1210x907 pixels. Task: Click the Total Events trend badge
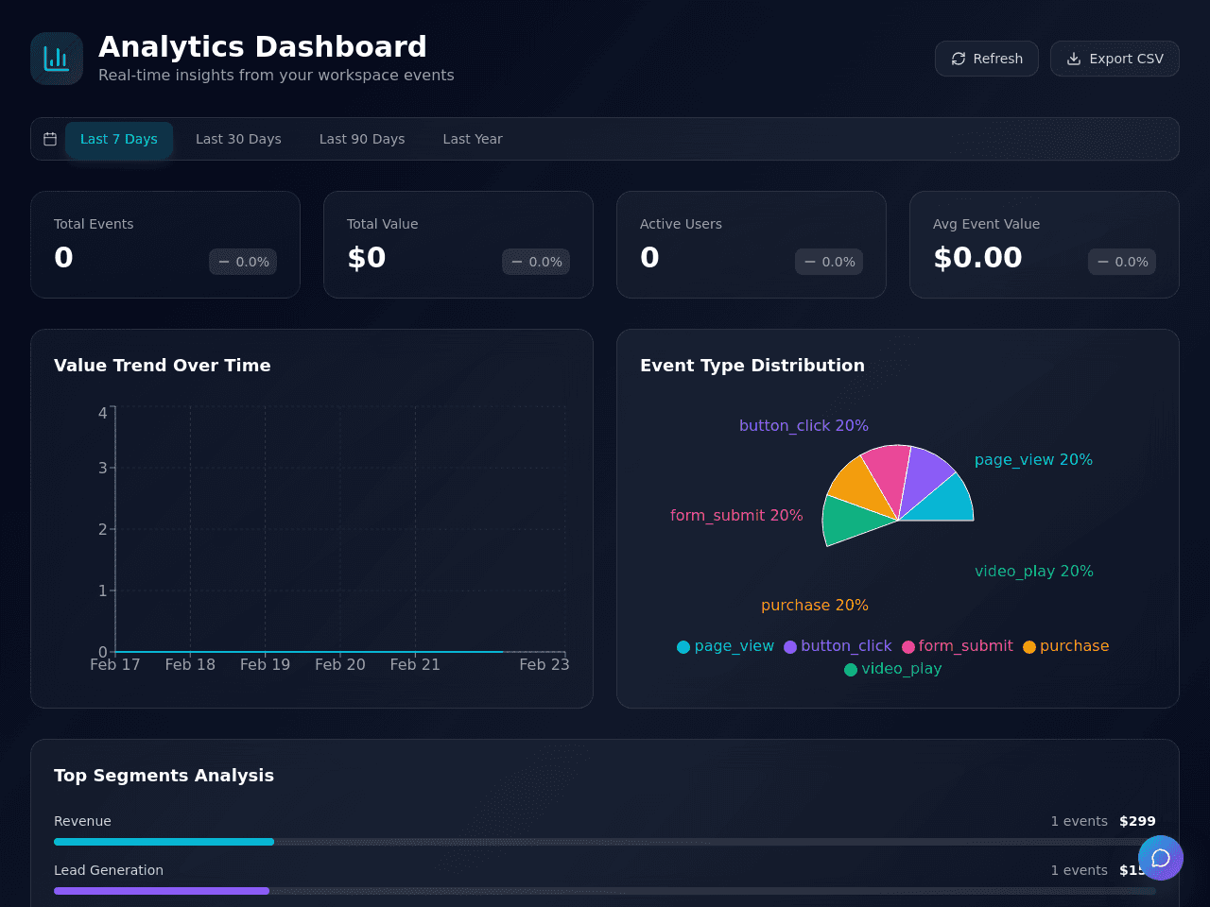pos(243,262)
